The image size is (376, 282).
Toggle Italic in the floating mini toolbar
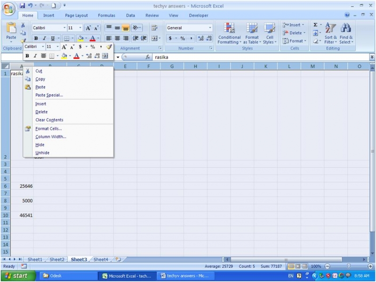pos(35,56)
